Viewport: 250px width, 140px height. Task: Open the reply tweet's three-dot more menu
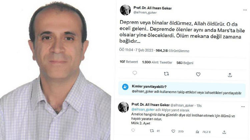(x=243, y=107)
